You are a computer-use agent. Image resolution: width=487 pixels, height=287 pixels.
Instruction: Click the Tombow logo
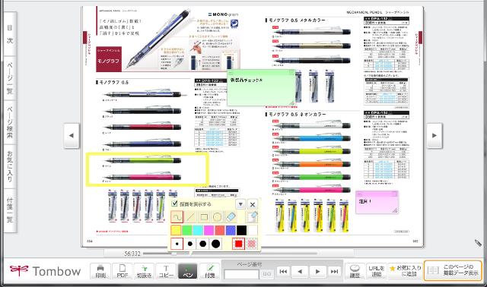tap(46, 271)
